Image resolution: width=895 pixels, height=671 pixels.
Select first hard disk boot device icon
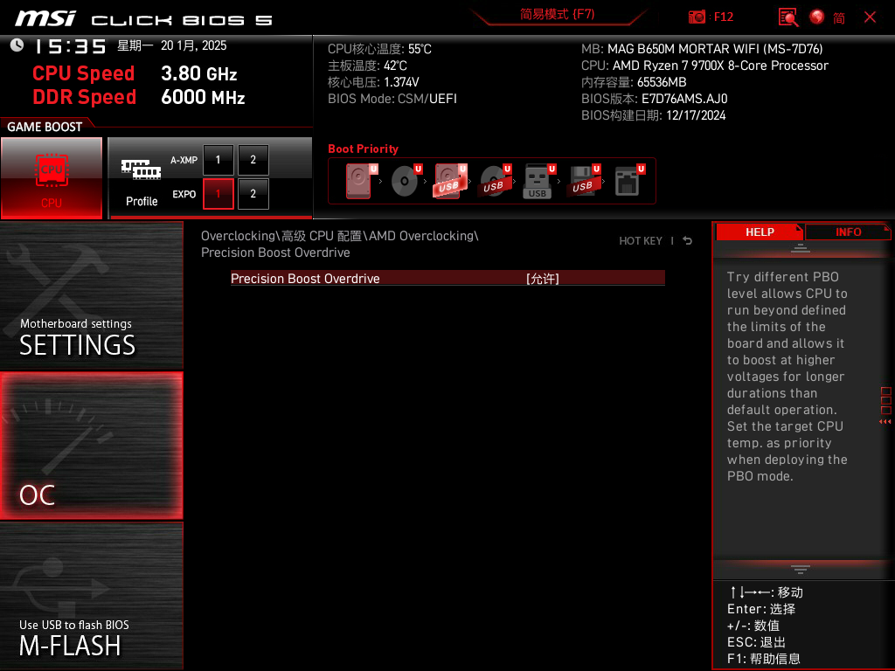359,181
